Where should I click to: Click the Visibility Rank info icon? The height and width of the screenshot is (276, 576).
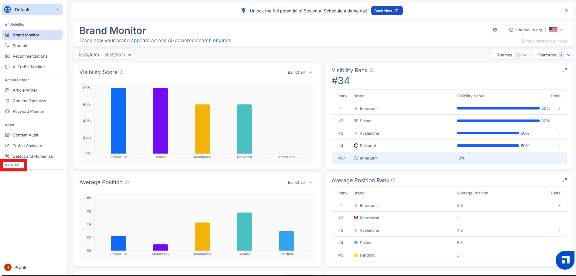tap(372, 70)
